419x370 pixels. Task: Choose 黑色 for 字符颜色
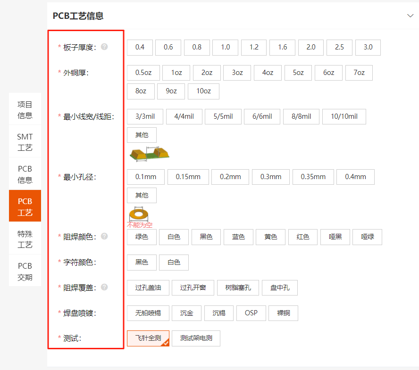(x=142, y=263)
